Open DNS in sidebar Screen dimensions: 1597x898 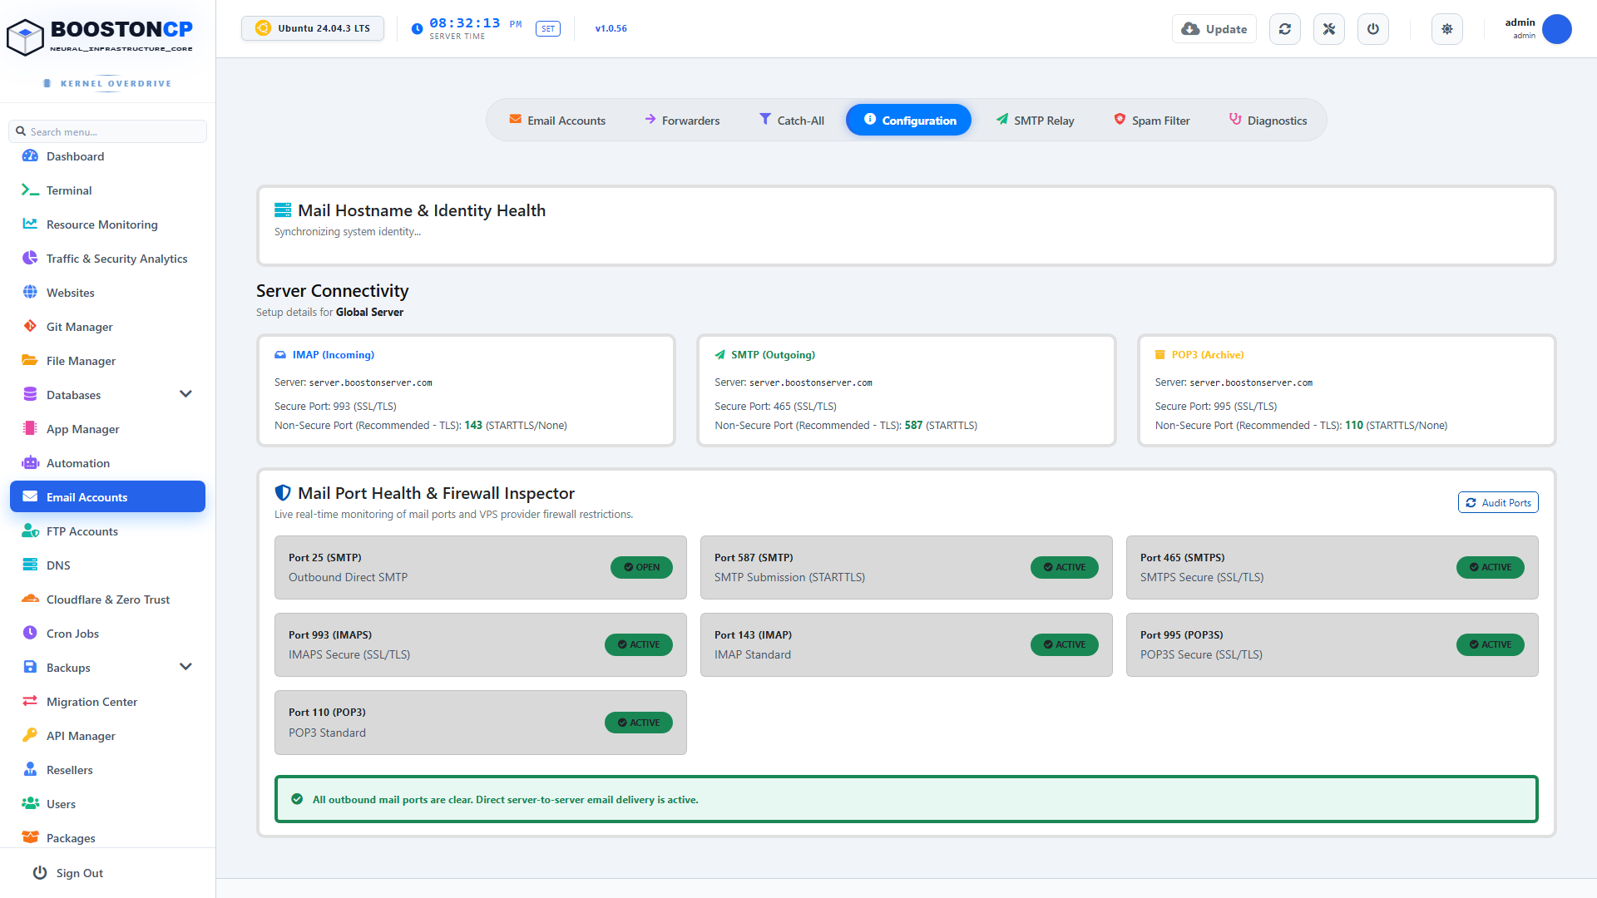[107, 565]
